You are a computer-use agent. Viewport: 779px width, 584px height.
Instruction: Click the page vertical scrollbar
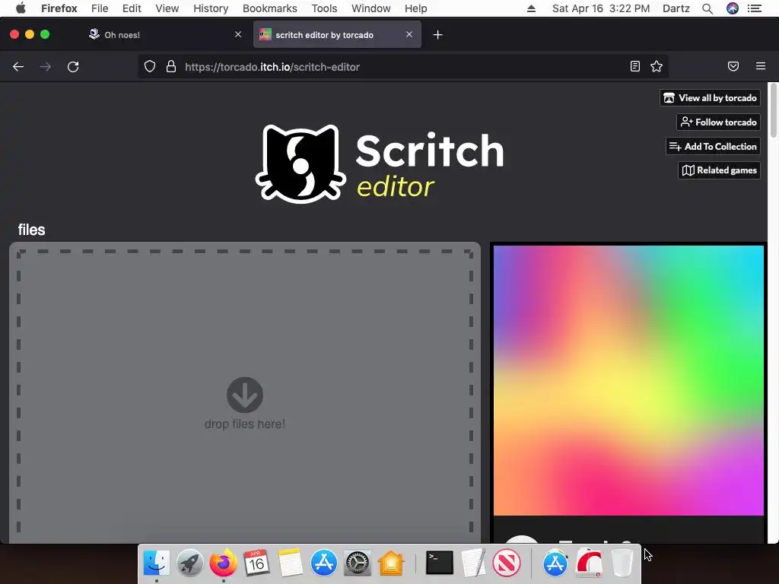[x=773, y=112]
